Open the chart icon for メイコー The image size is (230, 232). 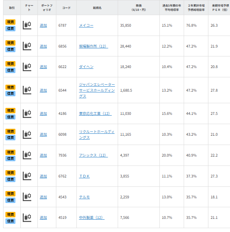pos(27,25)
